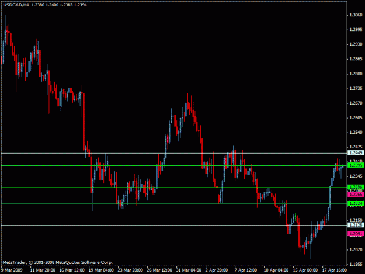Click the 23 Mar 20:00 time label
The image size is (365, 274).
tap(130, 270)
